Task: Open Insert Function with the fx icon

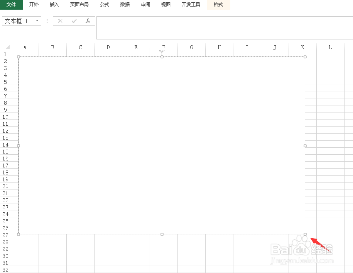Action: (x=88, y=21)
